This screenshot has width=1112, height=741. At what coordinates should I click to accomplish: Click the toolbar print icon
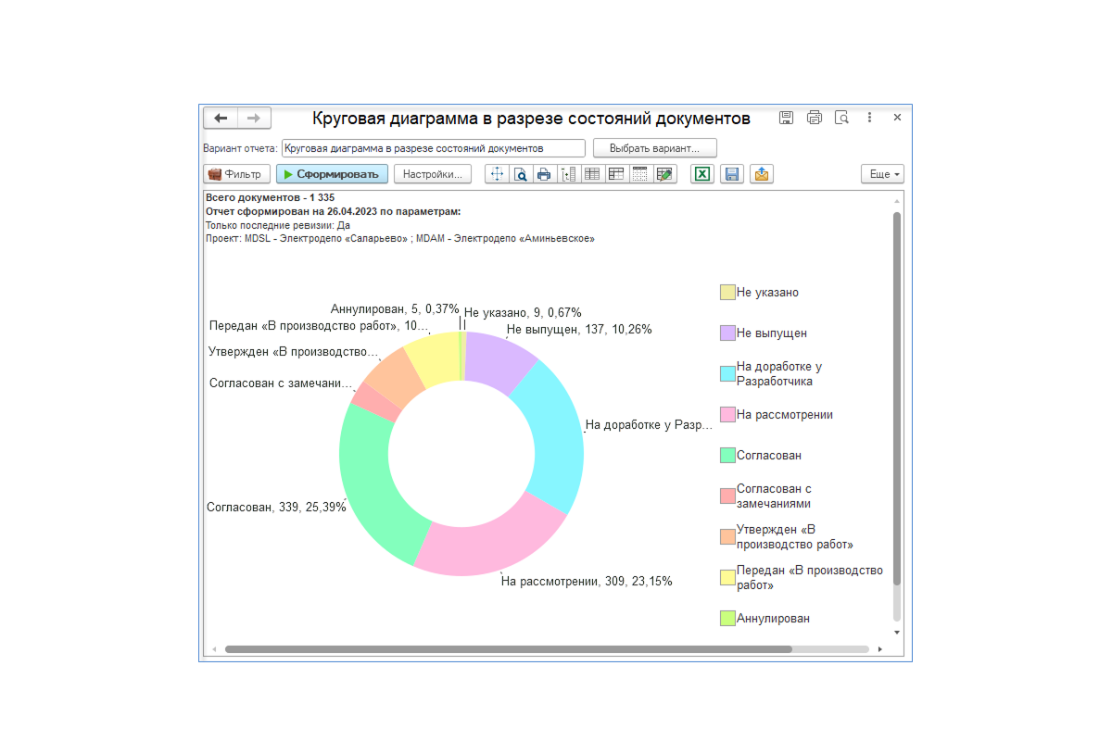[544, 174]
